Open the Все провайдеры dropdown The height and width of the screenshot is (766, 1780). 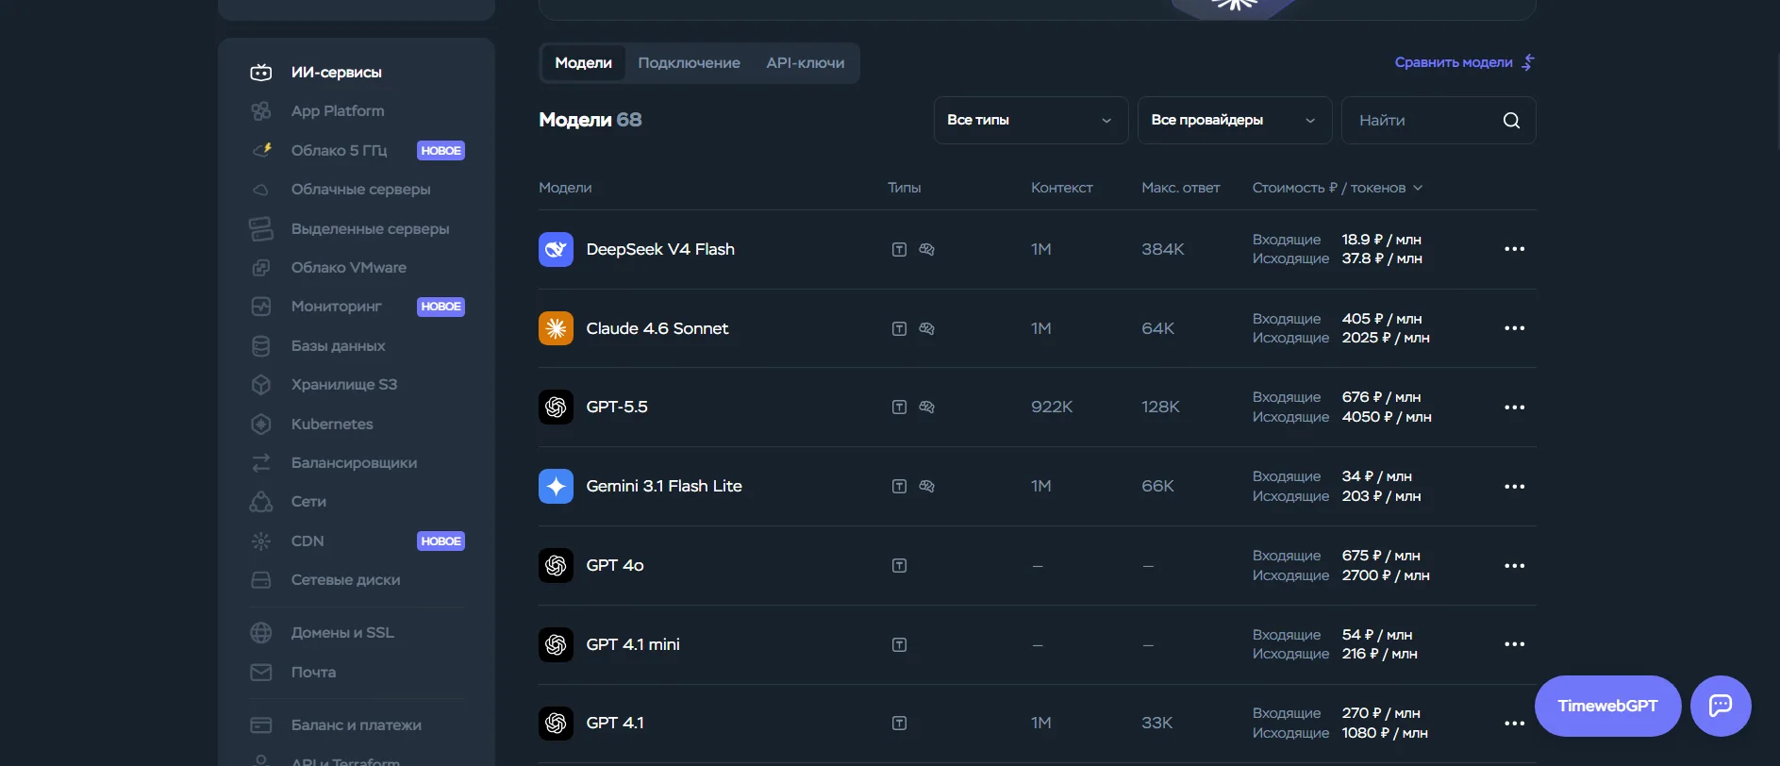pyautogui.click(x=1235, y=121)
